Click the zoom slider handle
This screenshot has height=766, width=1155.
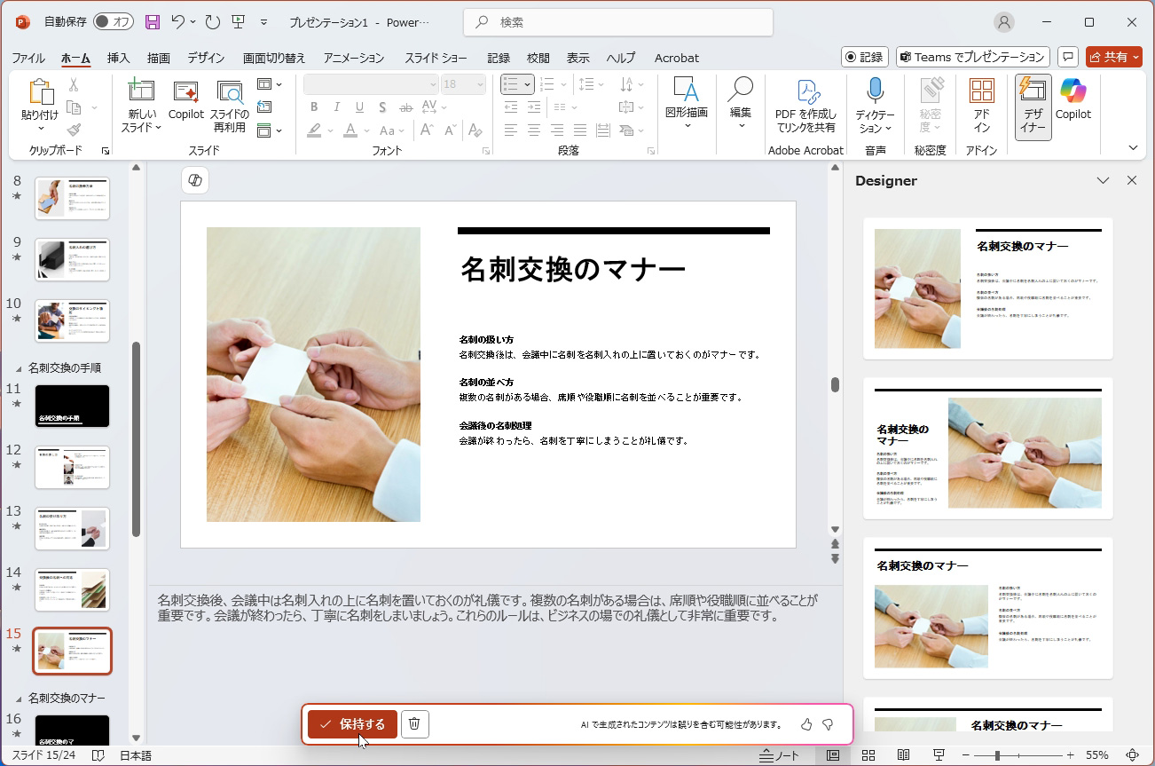(x=998, y=755)
